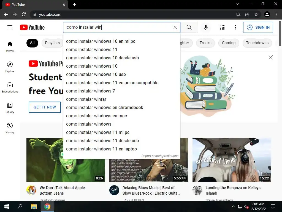The width and height of the screenshot is (282, 212).
Task: Open the YouTube hamburger guide menu
Action: pyautogui.click(x=10, y=27)
